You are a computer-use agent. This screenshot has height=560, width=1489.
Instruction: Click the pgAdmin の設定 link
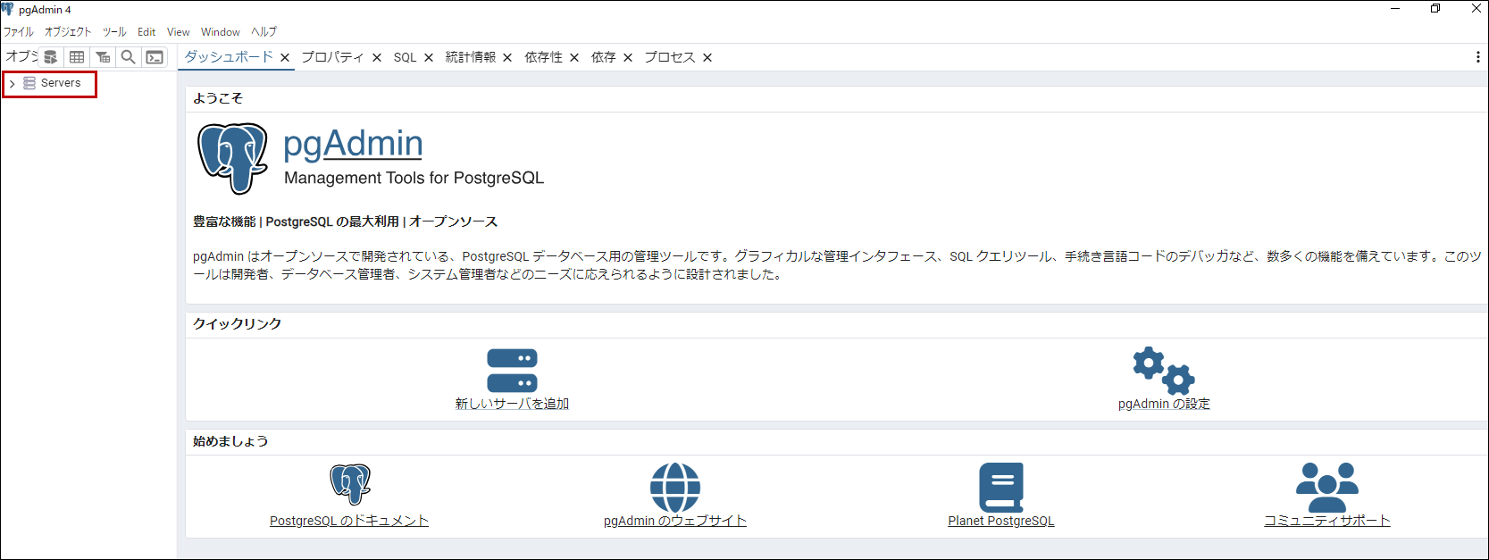click(1164, 404)
